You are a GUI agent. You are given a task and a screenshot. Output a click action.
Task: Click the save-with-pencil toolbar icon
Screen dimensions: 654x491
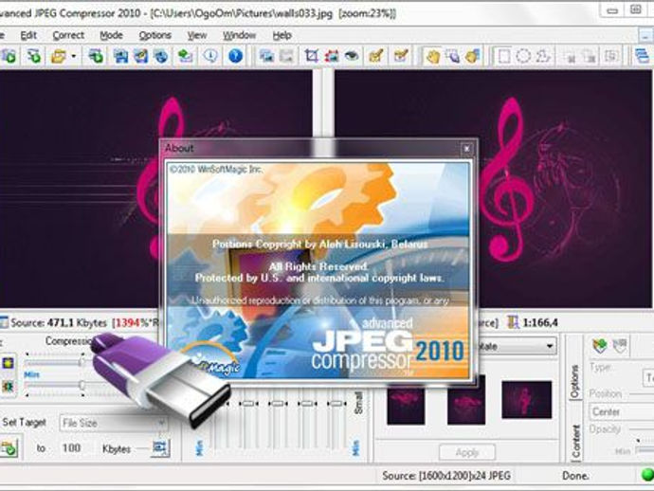[141, 56]
